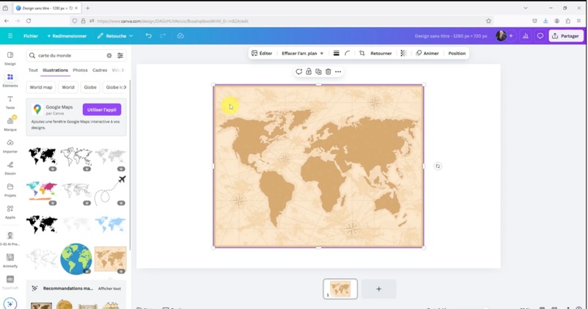The image size is (588, 309).
Task: Open the Projets sidebar panel
Action: tap(10, 189)
